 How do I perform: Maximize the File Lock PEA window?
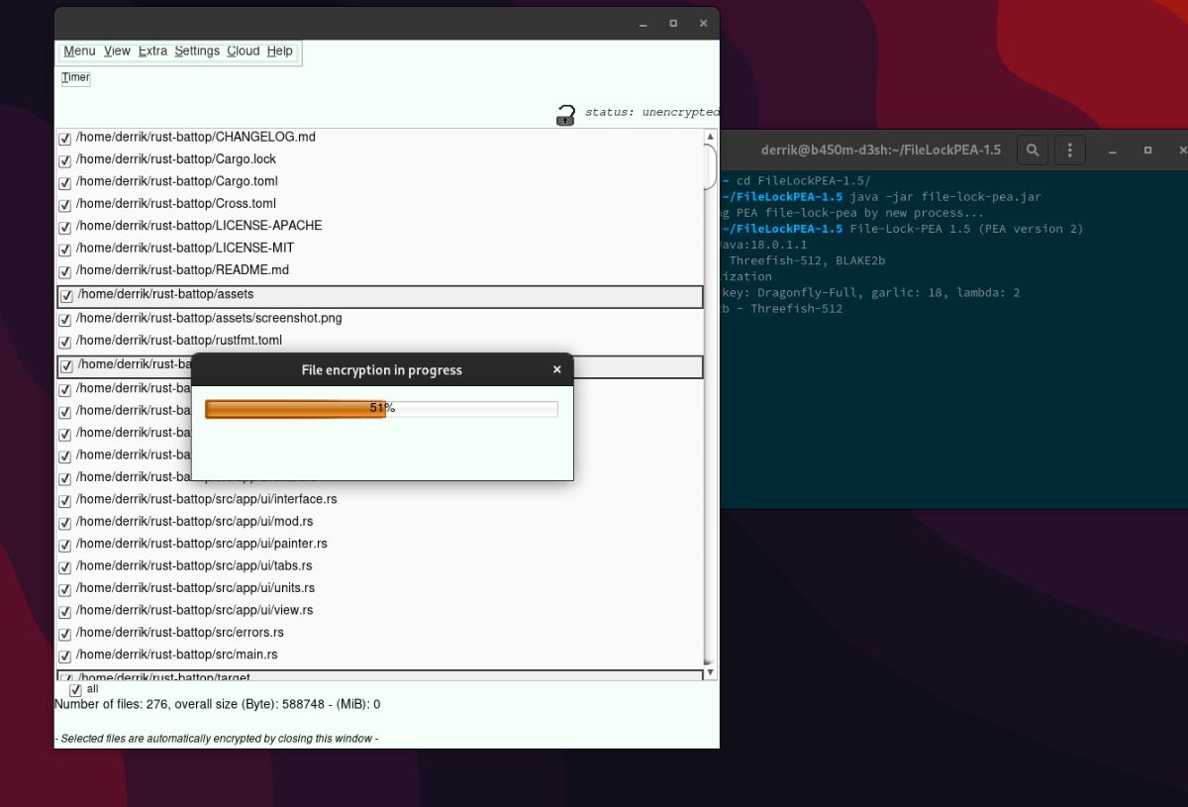pos(673,23)
